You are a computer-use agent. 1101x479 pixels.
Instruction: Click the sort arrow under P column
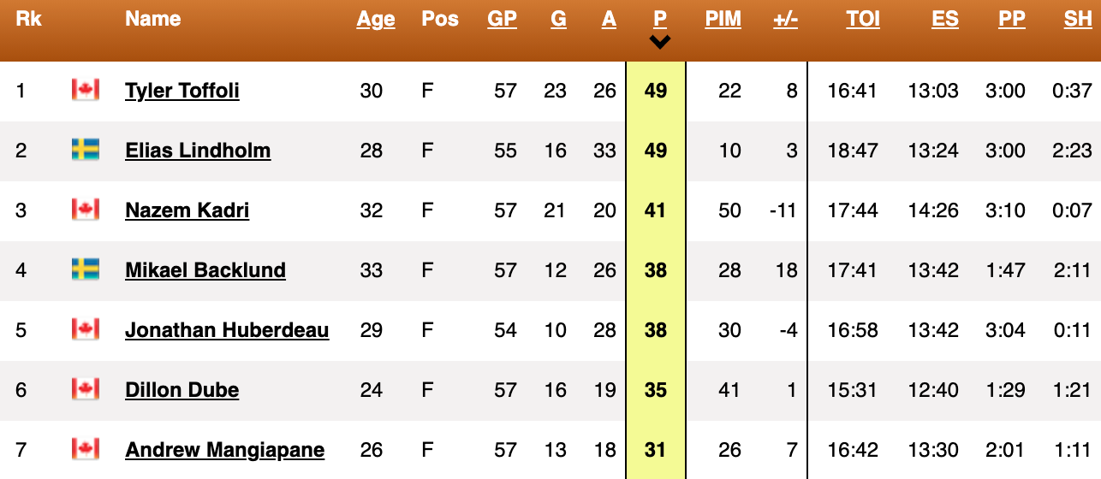pos(659,42)
